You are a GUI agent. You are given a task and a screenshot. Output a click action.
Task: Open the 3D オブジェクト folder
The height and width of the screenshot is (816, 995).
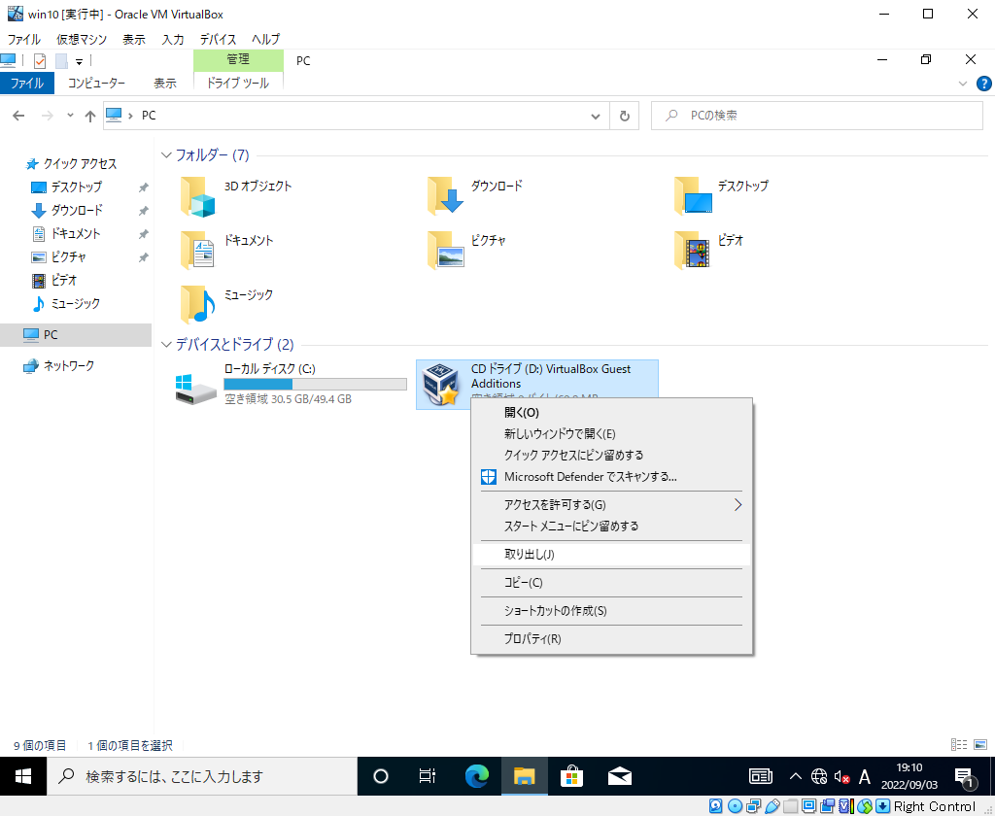click(x=236, y=195)
